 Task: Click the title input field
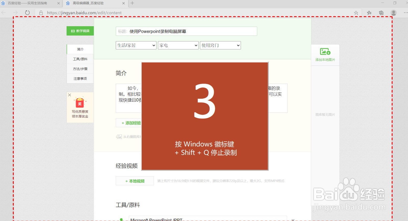pos(186,31)
